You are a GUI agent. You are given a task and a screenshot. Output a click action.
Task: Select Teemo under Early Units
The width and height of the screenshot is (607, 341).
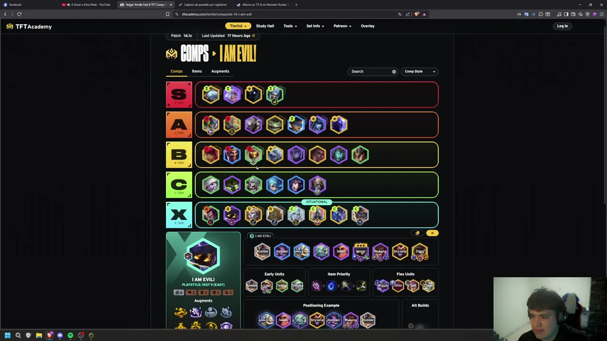(x=282, y=286)
